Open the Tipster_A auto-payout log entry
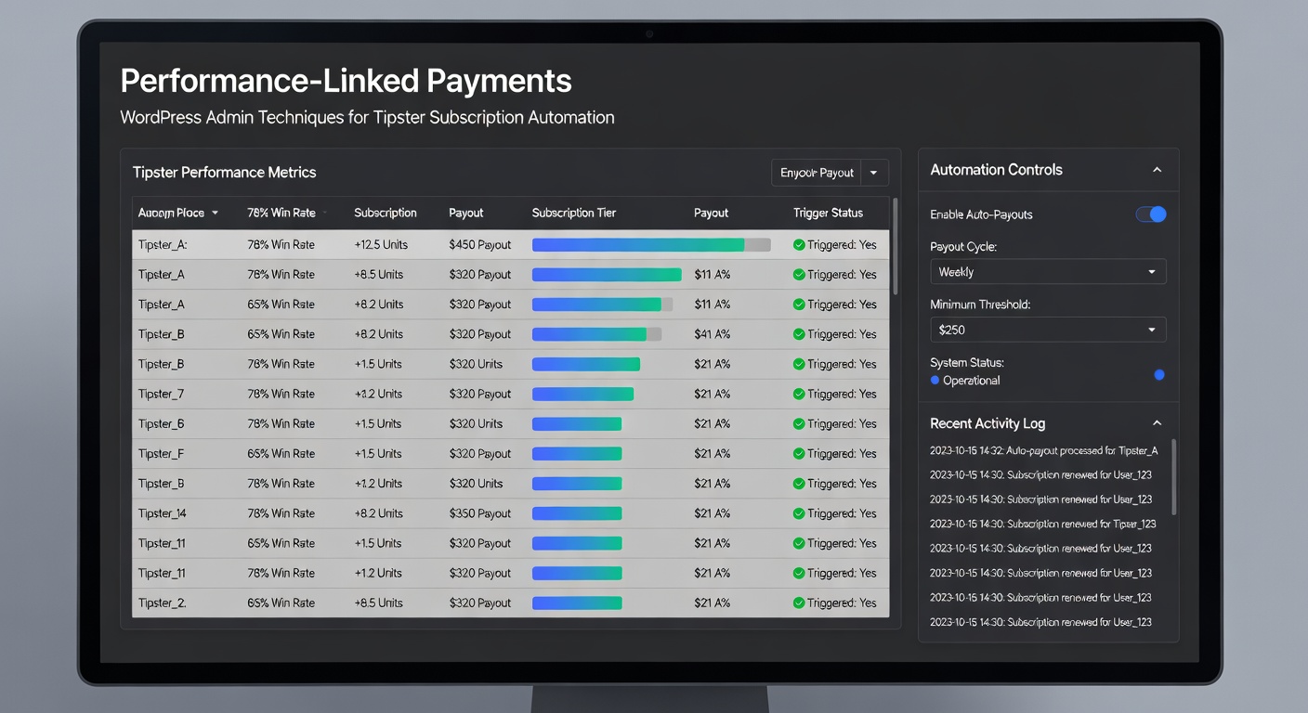The image size is (1308, 713). pyautogui.click(x=1043, y=449)
